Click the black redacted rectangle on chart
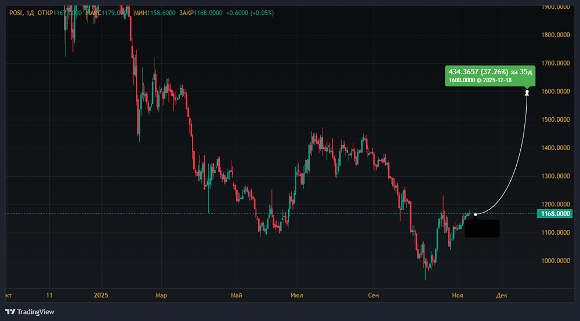 click(x=481, y=228)
